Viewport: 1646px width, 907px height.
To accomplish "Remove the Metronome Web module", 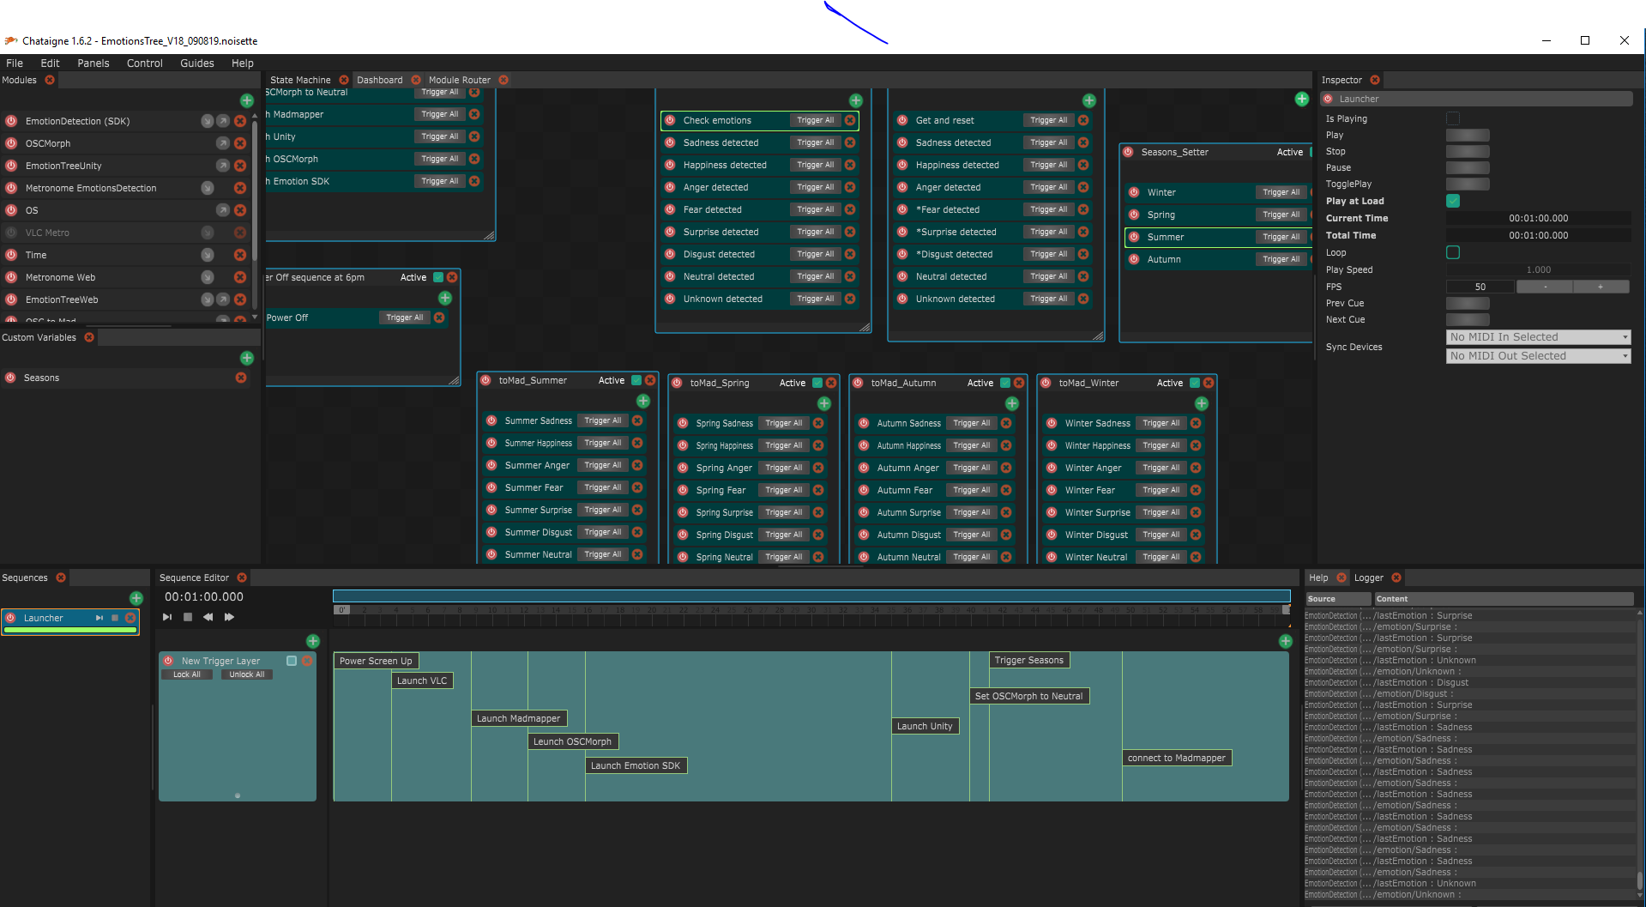I will (240, 277).
